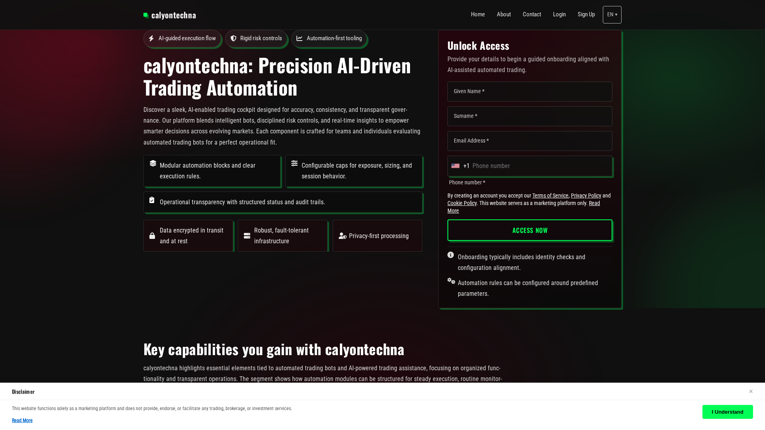Image resolution: width=765 pixels, height=430 pixels.
Task: Click the server icon beside Robust, fault-tolerant infrastructure
Action: pos(247,236)
